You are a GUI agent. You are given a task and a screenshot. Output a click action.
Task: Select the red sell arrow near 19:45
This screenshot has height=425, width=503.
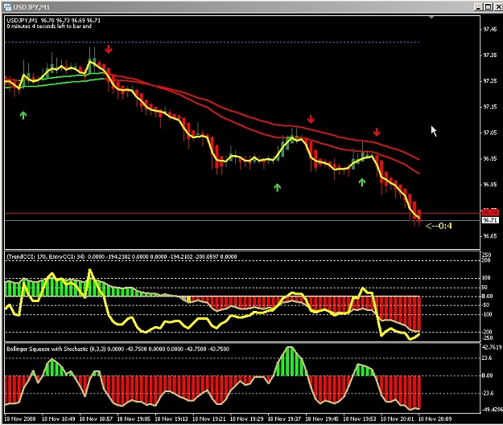click(311, 120)
